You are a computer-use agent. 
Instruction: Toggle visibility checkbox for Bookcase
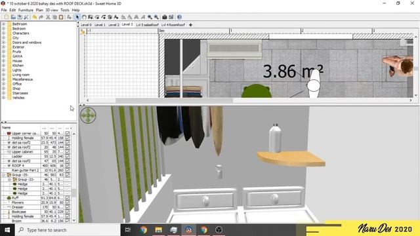(x=67, y=212)
